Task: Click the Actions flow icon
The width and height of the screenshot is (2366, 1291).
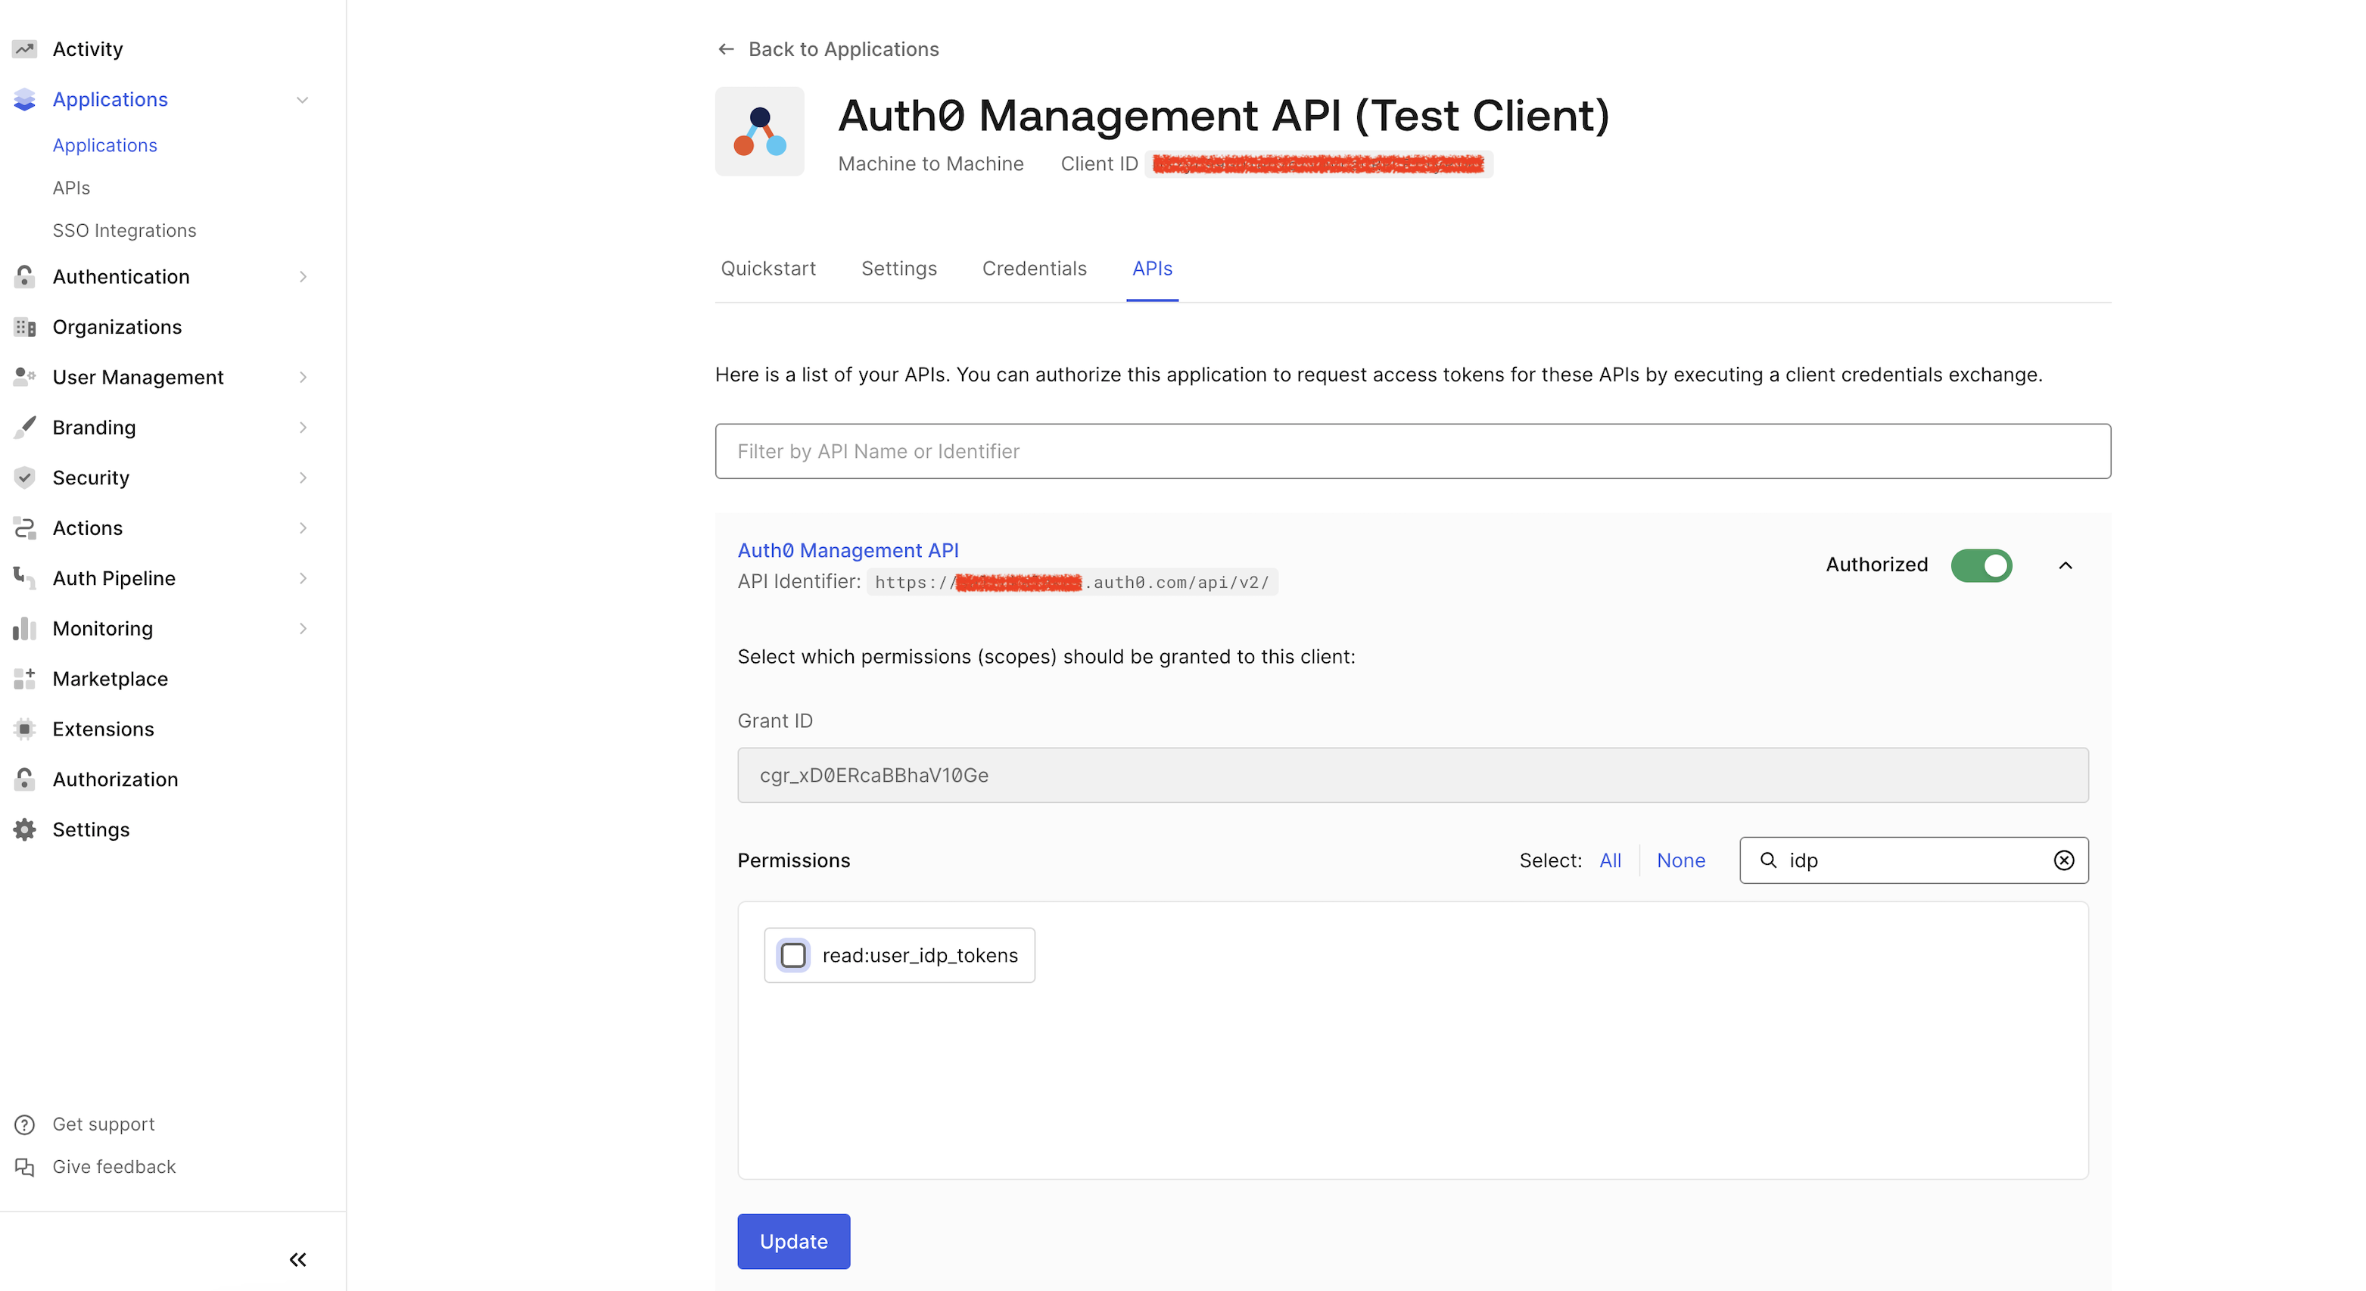Action: (25, 528)
